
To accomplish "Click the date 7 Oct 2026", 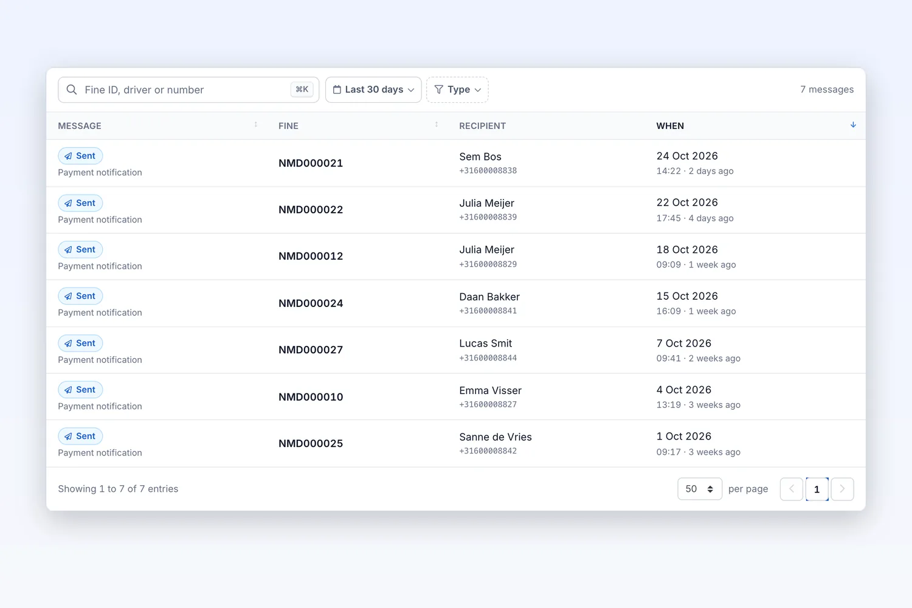I will tap(684, 344).
